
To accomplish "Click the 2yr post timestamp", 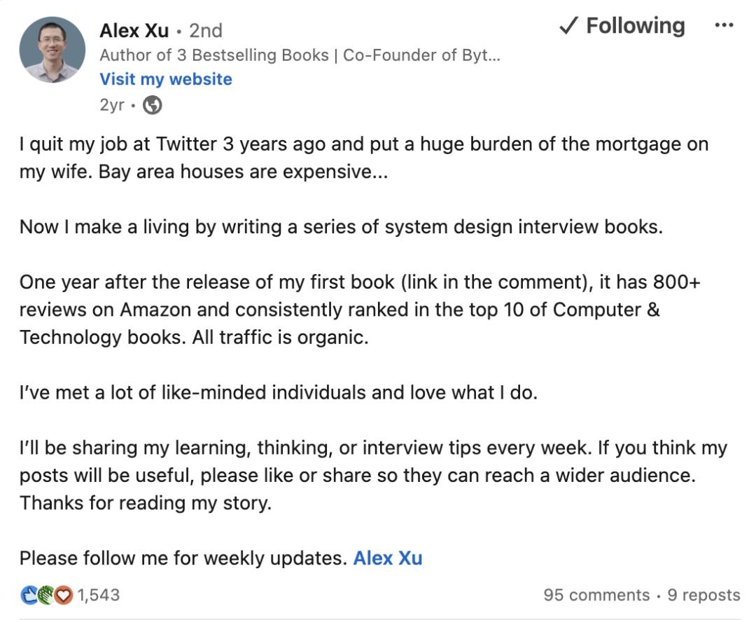I will 112,104.
